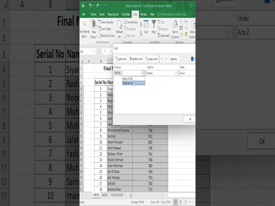Click the Save icon in quick access toolbar
Image resolution: width=275 pixels, height=206 pixels.
tap(83, 6)
